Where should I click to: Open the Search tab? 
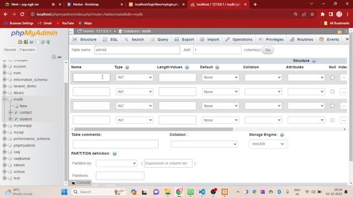click(x=134, y=40)
